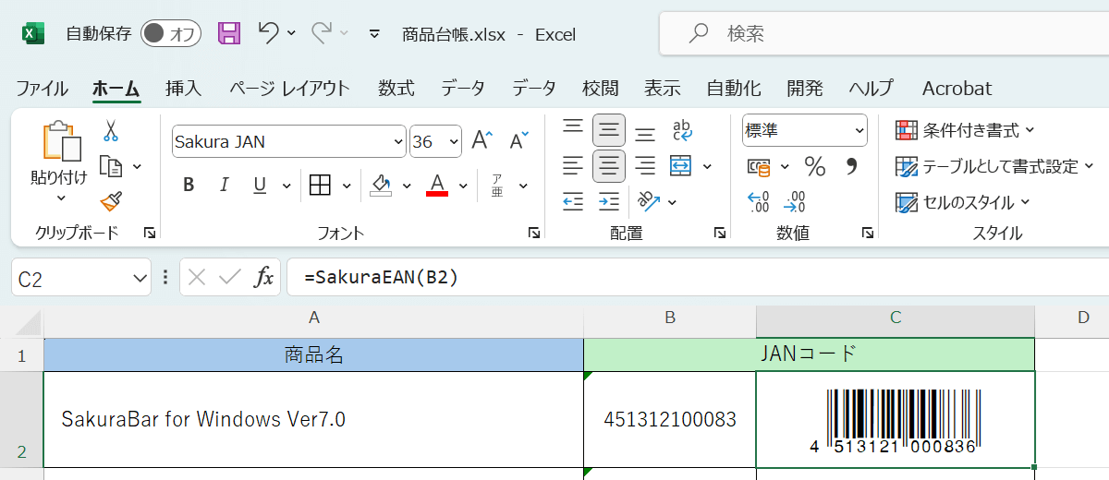
Task: Open the copy options dropdown arrow
Action: (x=137, y=167)
